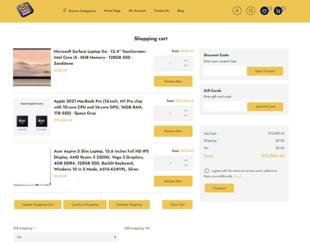Increase Acer Aspire 5 quantity
The image size is (310, 245).
pyautogui.click(x=186, y=160)
